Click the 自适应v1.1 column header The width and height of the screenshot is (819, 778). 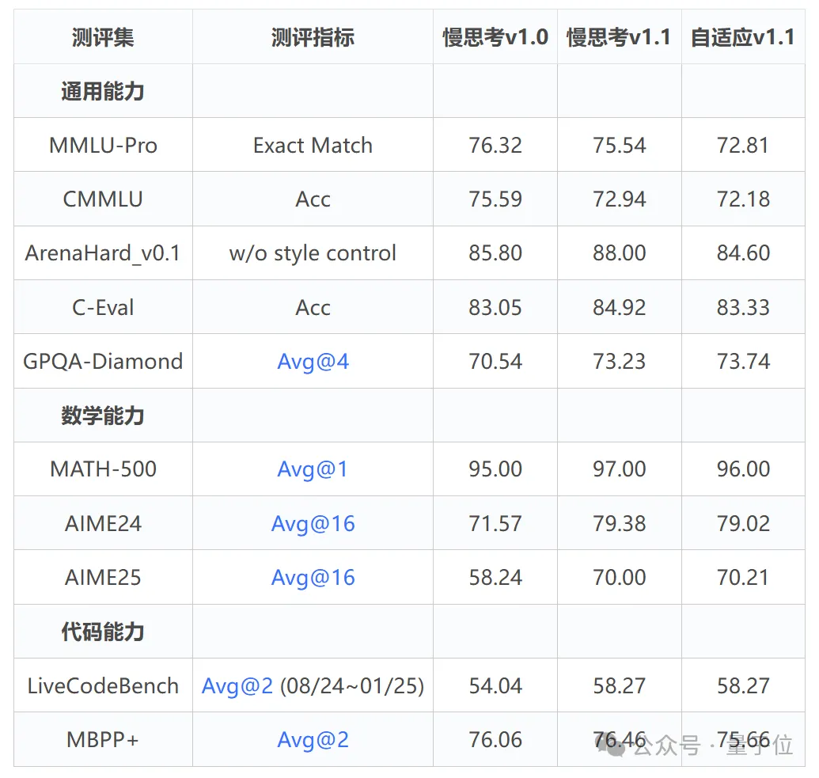pos(743,37)
